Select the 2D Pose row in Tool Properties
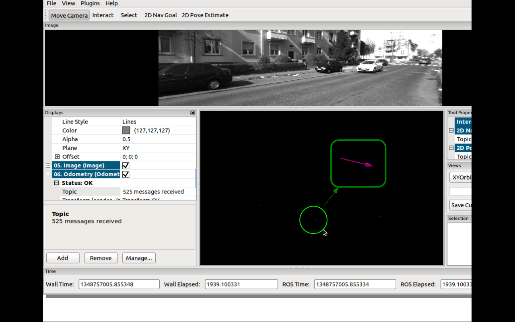 pos(463,148)
